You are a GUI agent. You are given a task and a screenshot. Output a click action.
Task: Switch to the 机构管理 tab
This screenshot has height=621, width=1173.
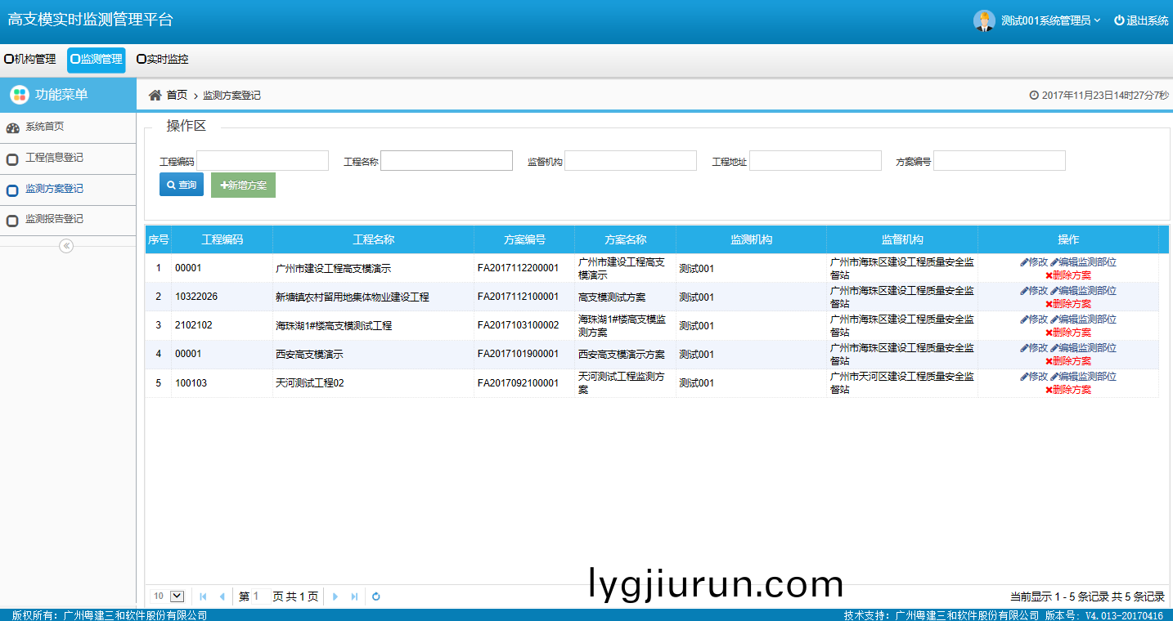click(x=30, y=60)
